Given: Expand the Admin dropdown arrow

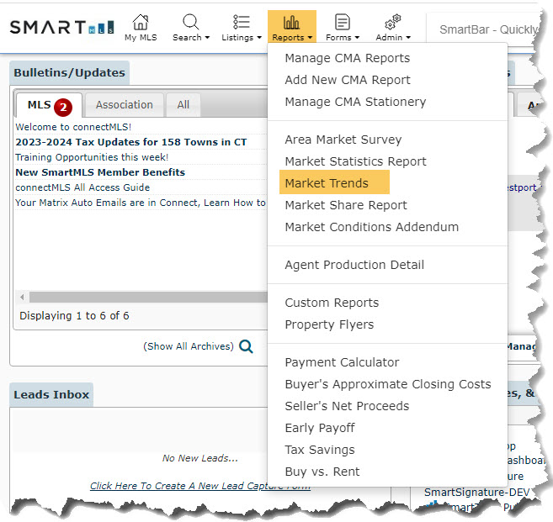Looking at the screenshot, I should coord(408,38).
